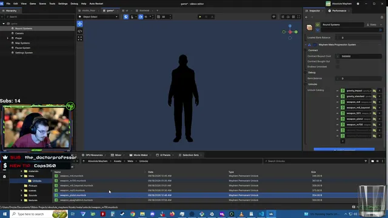Viewport: 388px width, 218px height.
Task: Click the fullscreen viewport icon in the toolbar
Action: point(299,17)
